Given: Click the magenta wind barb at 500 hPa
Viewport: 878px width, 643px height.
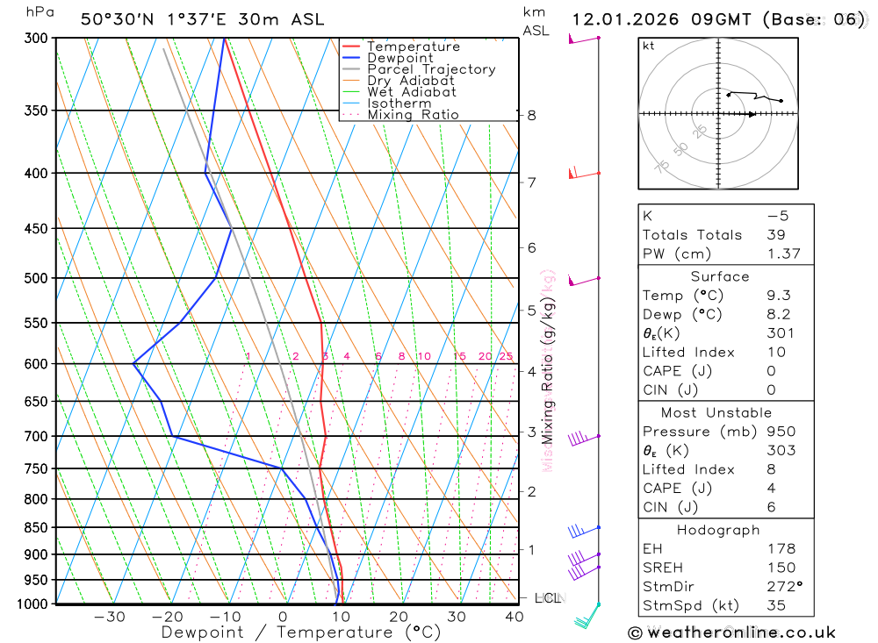Looking at the screenshot, I should point(584,280).
